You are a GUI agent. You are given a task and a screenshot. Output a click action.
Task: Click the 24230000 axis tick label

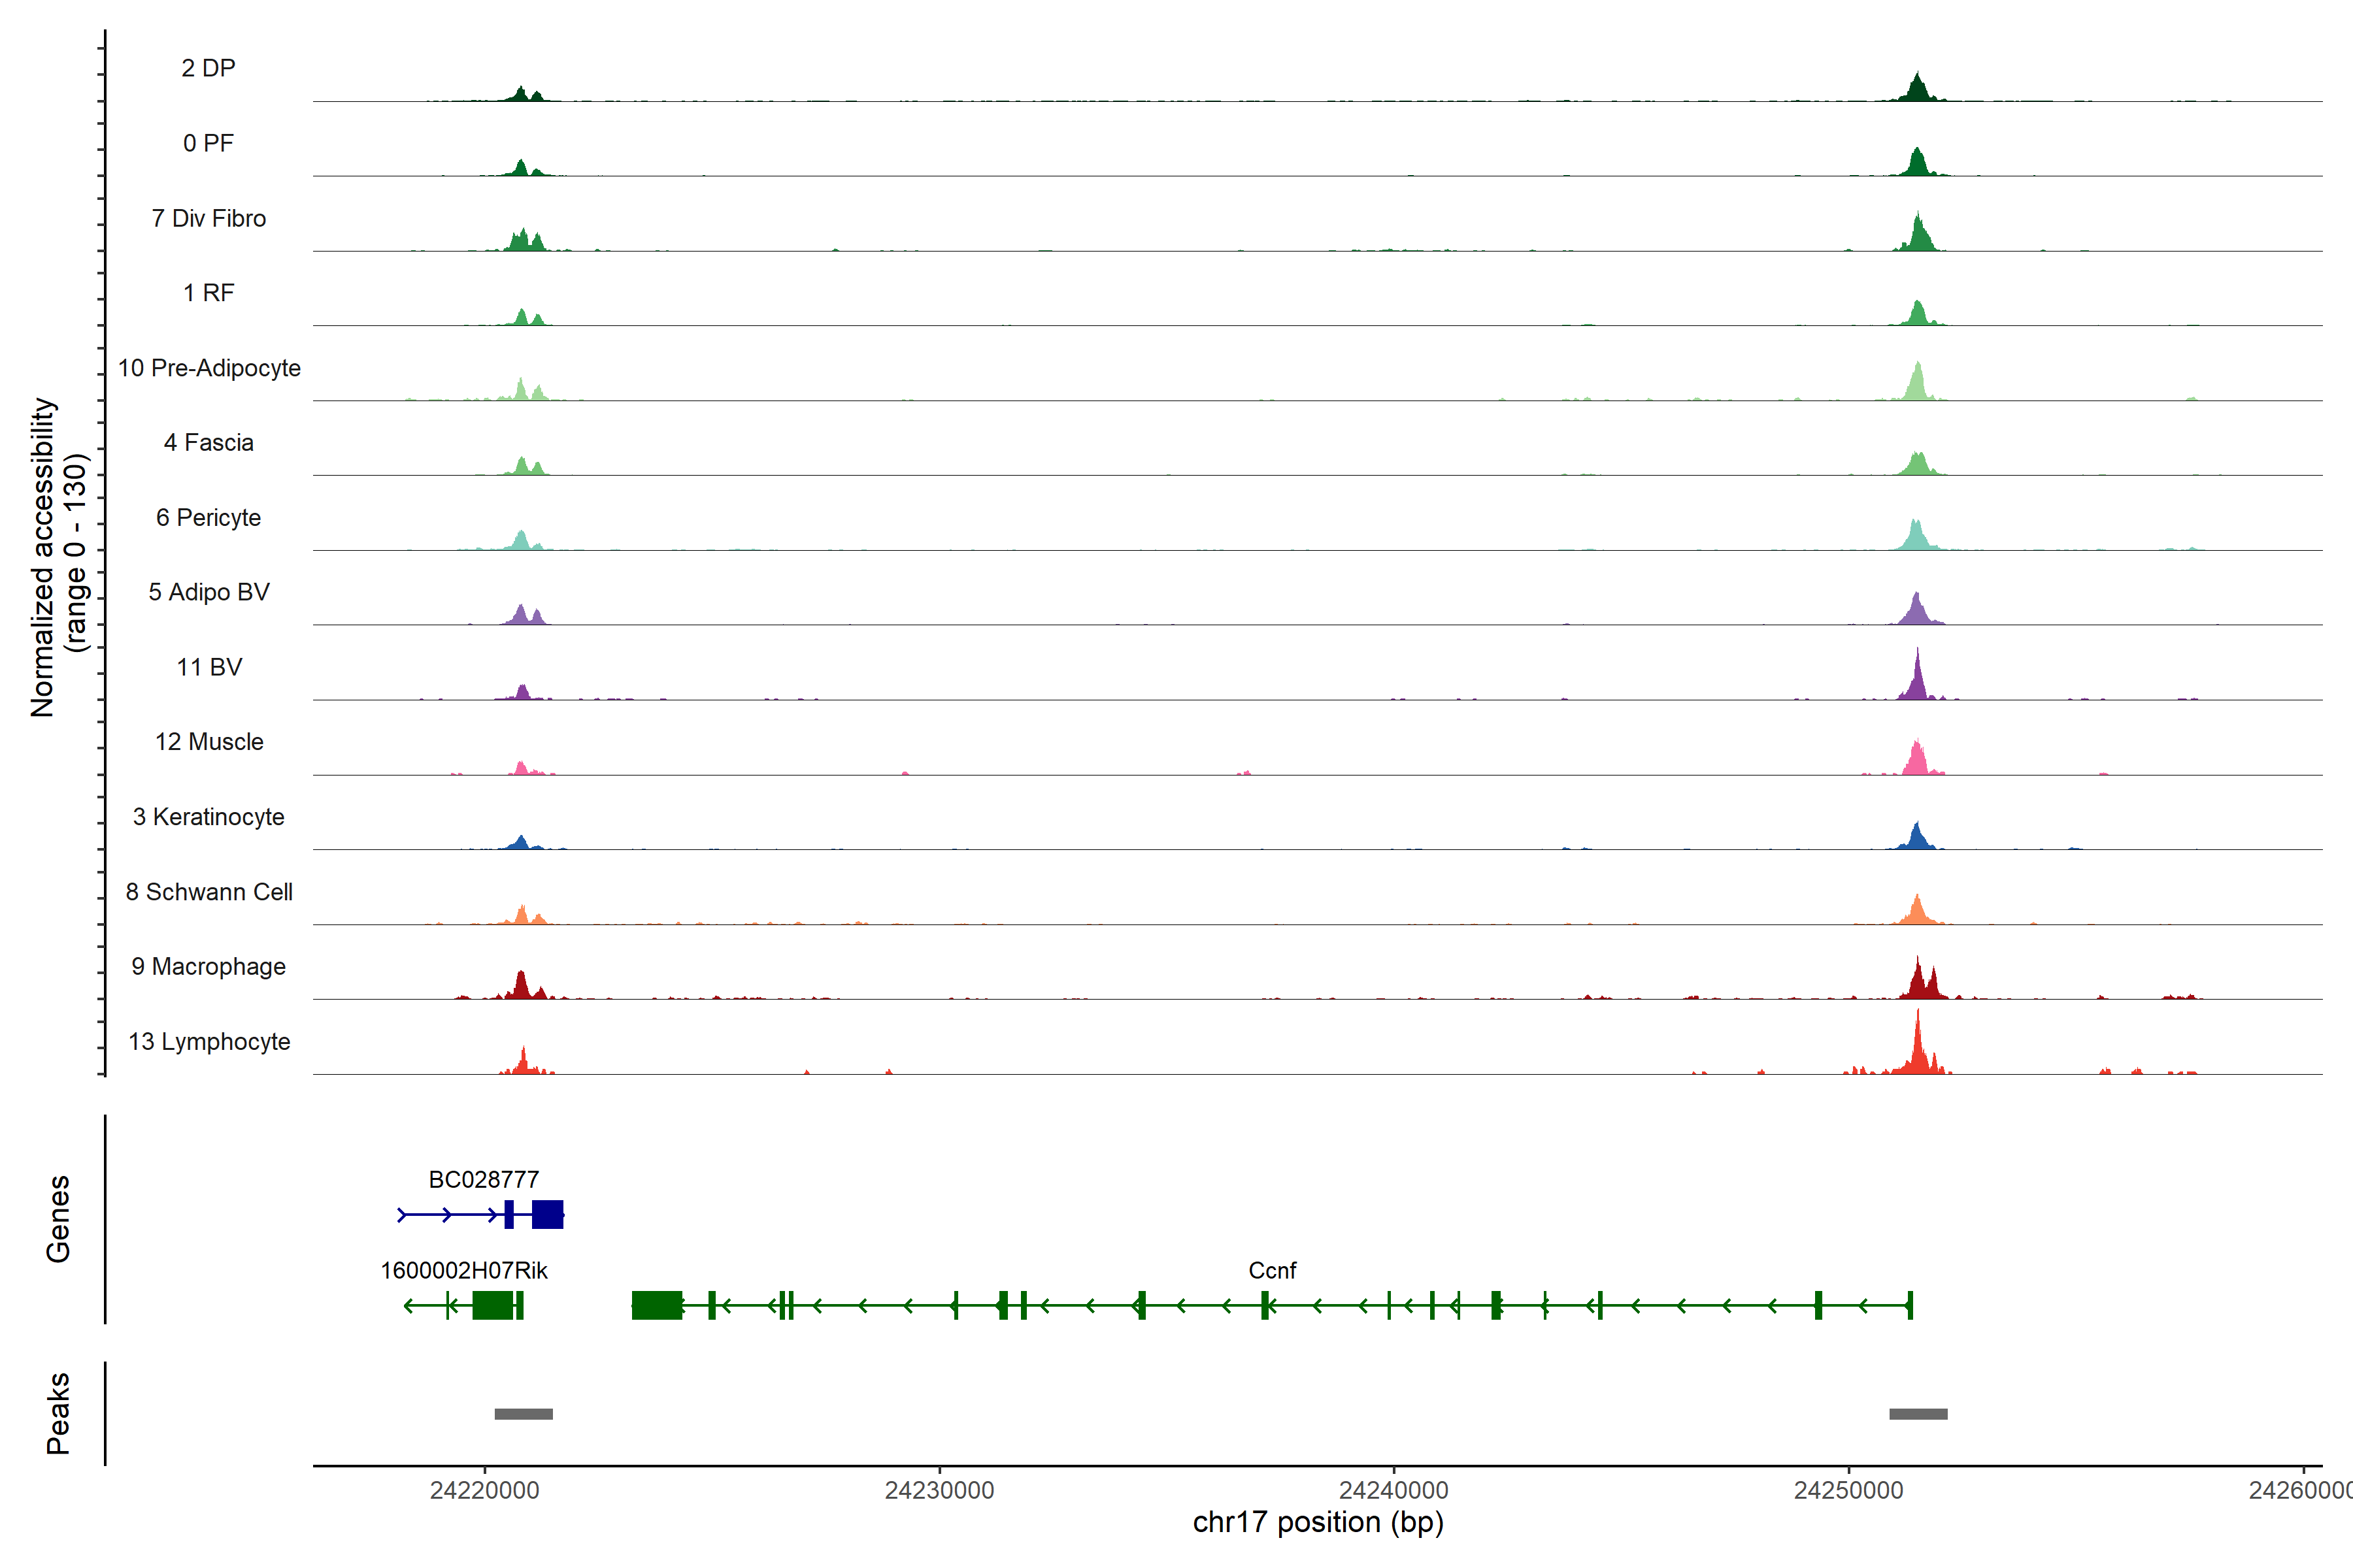coord(939,1490)
